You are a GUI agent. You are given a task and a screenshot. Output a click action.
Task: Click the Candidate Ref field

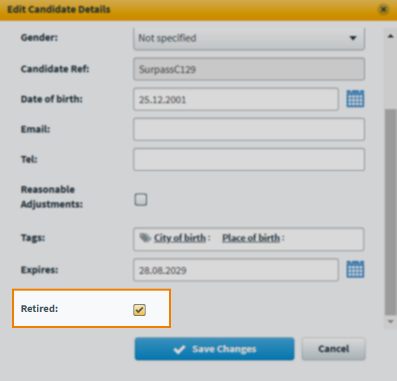click(249, 69)
